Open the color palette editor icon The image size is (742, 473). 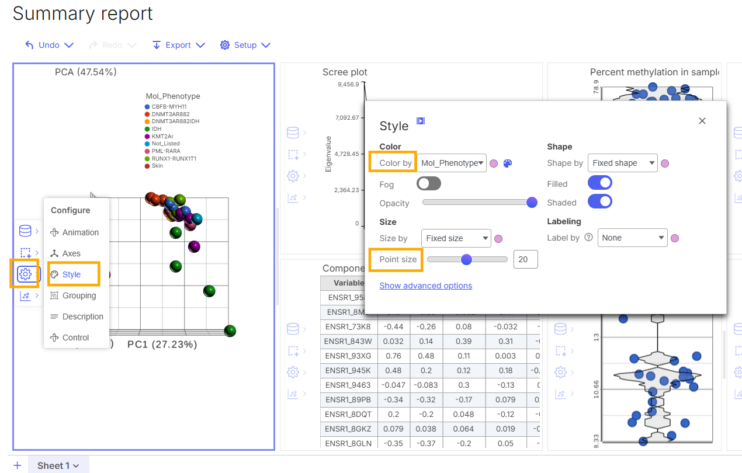pos(508,164)
